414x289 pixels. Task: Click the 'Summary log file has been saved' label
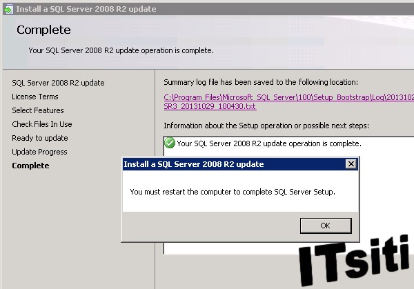coord(261,82)
